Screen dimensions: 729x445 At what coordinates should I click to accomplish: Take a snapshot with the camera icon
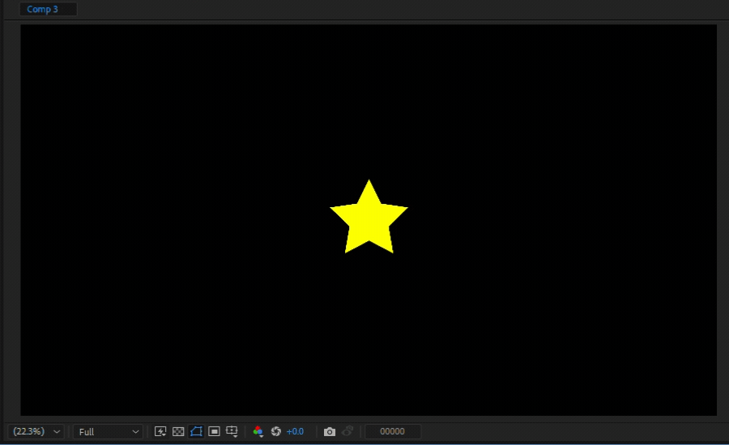point(329,431)
